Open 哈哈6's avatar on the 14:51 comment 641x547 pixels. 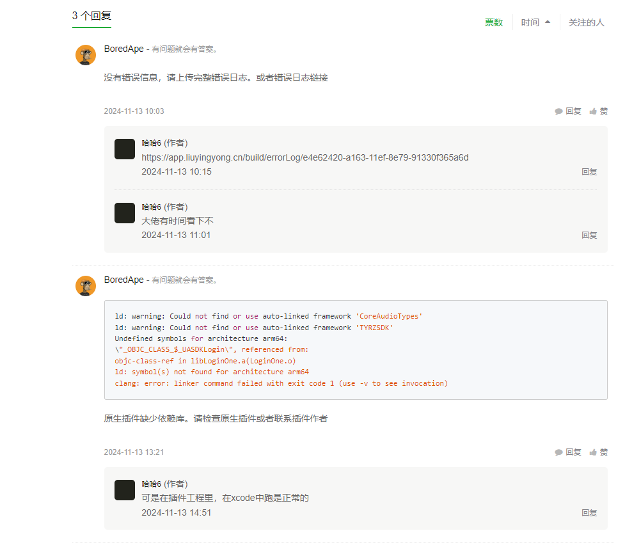pyautogui.click(x=125, y=490)
